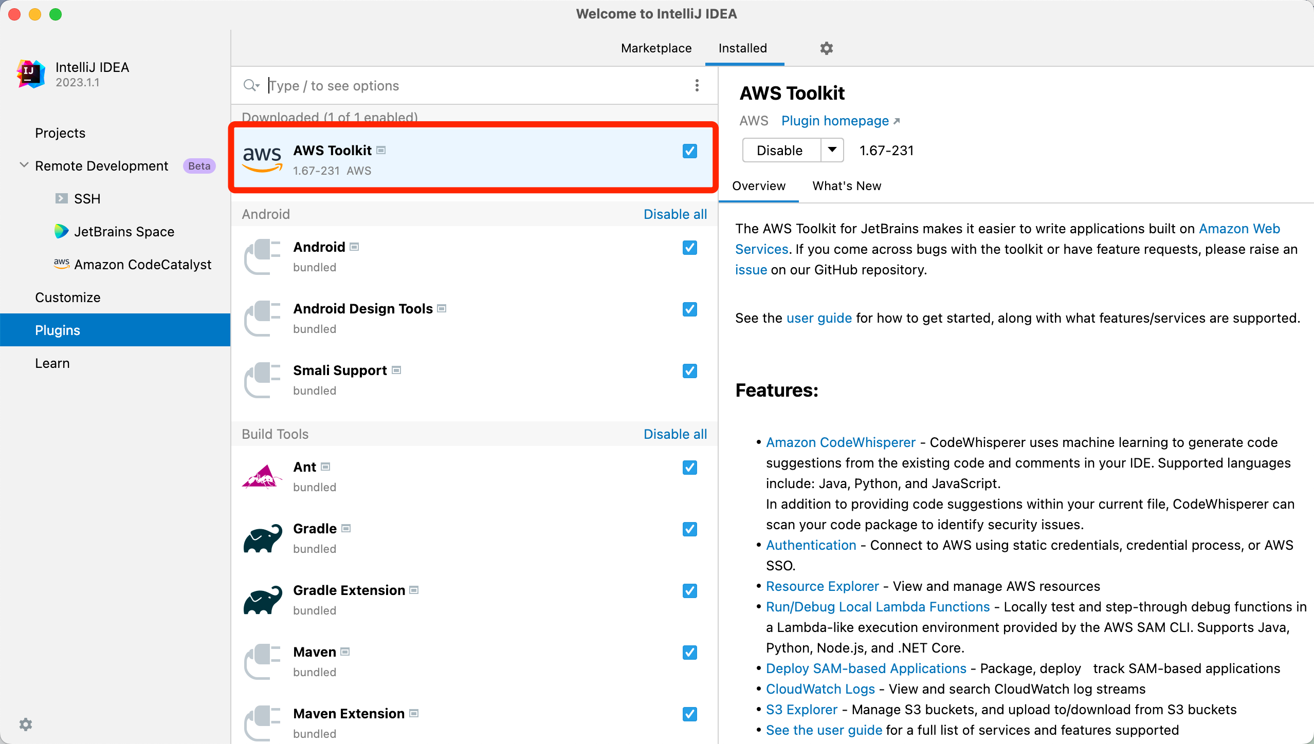Click the info badge beside AWS Toolkit name
Image resolution: width=1314 pixels, height=744 pixels.
(381, 150)
